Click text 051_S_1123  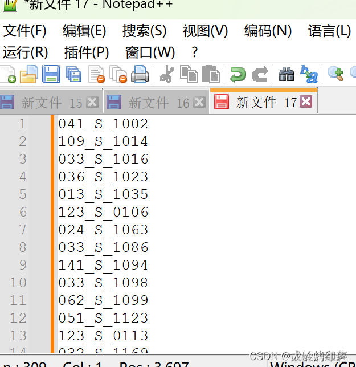pos(103,318)
